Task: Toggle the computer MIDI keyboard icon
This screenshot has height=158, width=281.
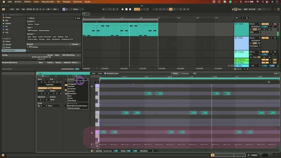Action: [x=236, y=9]
